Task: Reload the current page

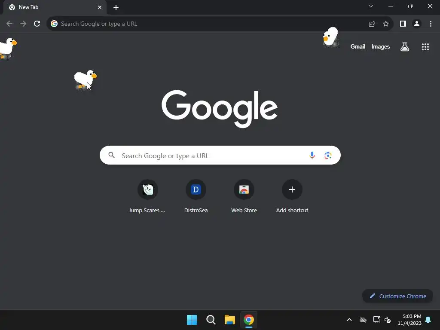Action: (37, 24)
